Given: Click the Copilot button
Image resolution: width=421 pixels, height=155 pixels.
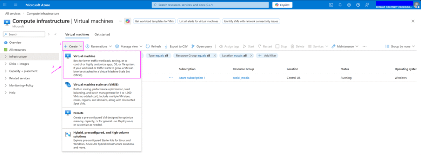Looking at the screenshot, I should point(282,5).
